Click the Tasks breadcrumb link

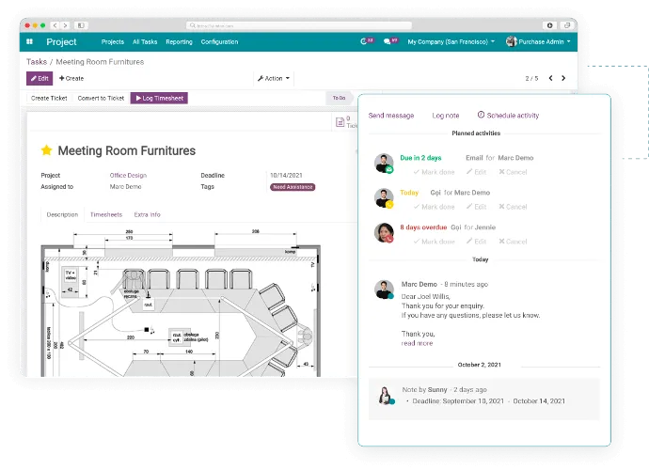pyautogui.click(x=37, y=62)
